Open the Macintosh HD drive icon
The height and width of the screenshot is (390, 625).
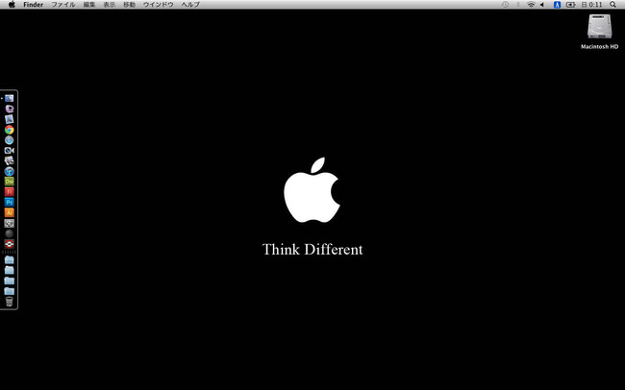tap(599, 27)
